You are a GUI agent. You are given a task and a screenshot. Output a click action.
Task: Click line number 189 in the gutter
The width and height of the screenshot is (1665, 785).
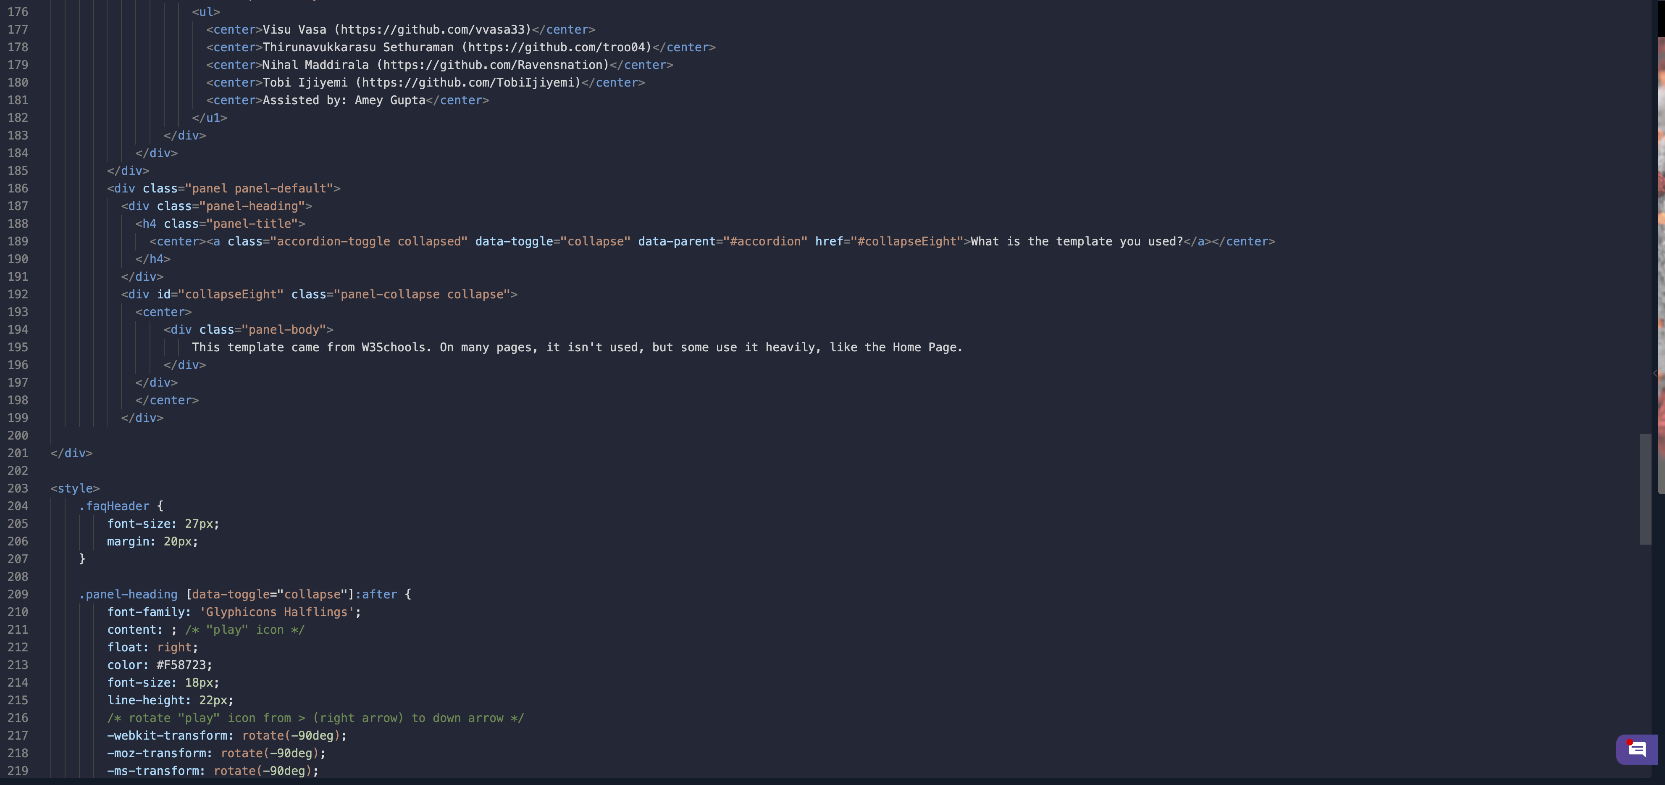pyautogui.click(x=18, y=241)
